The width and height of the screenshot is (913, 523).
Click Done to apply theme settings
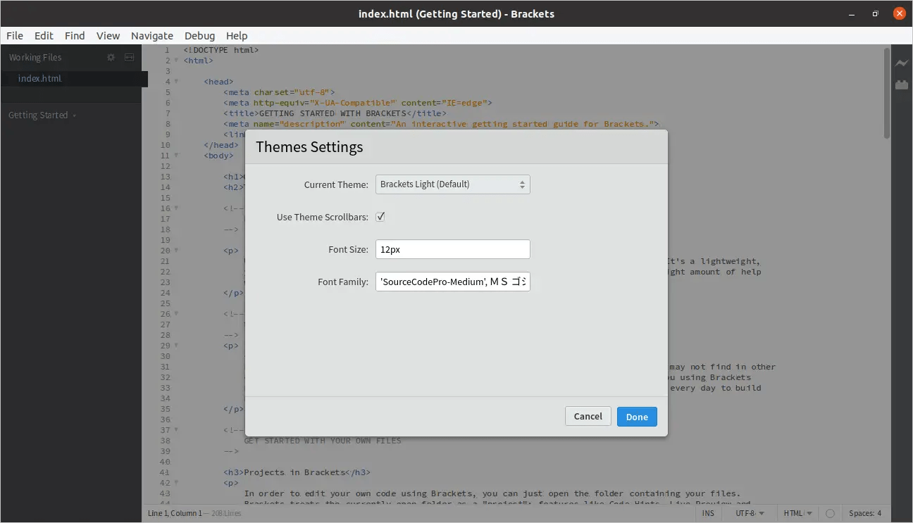click(636, 416)
